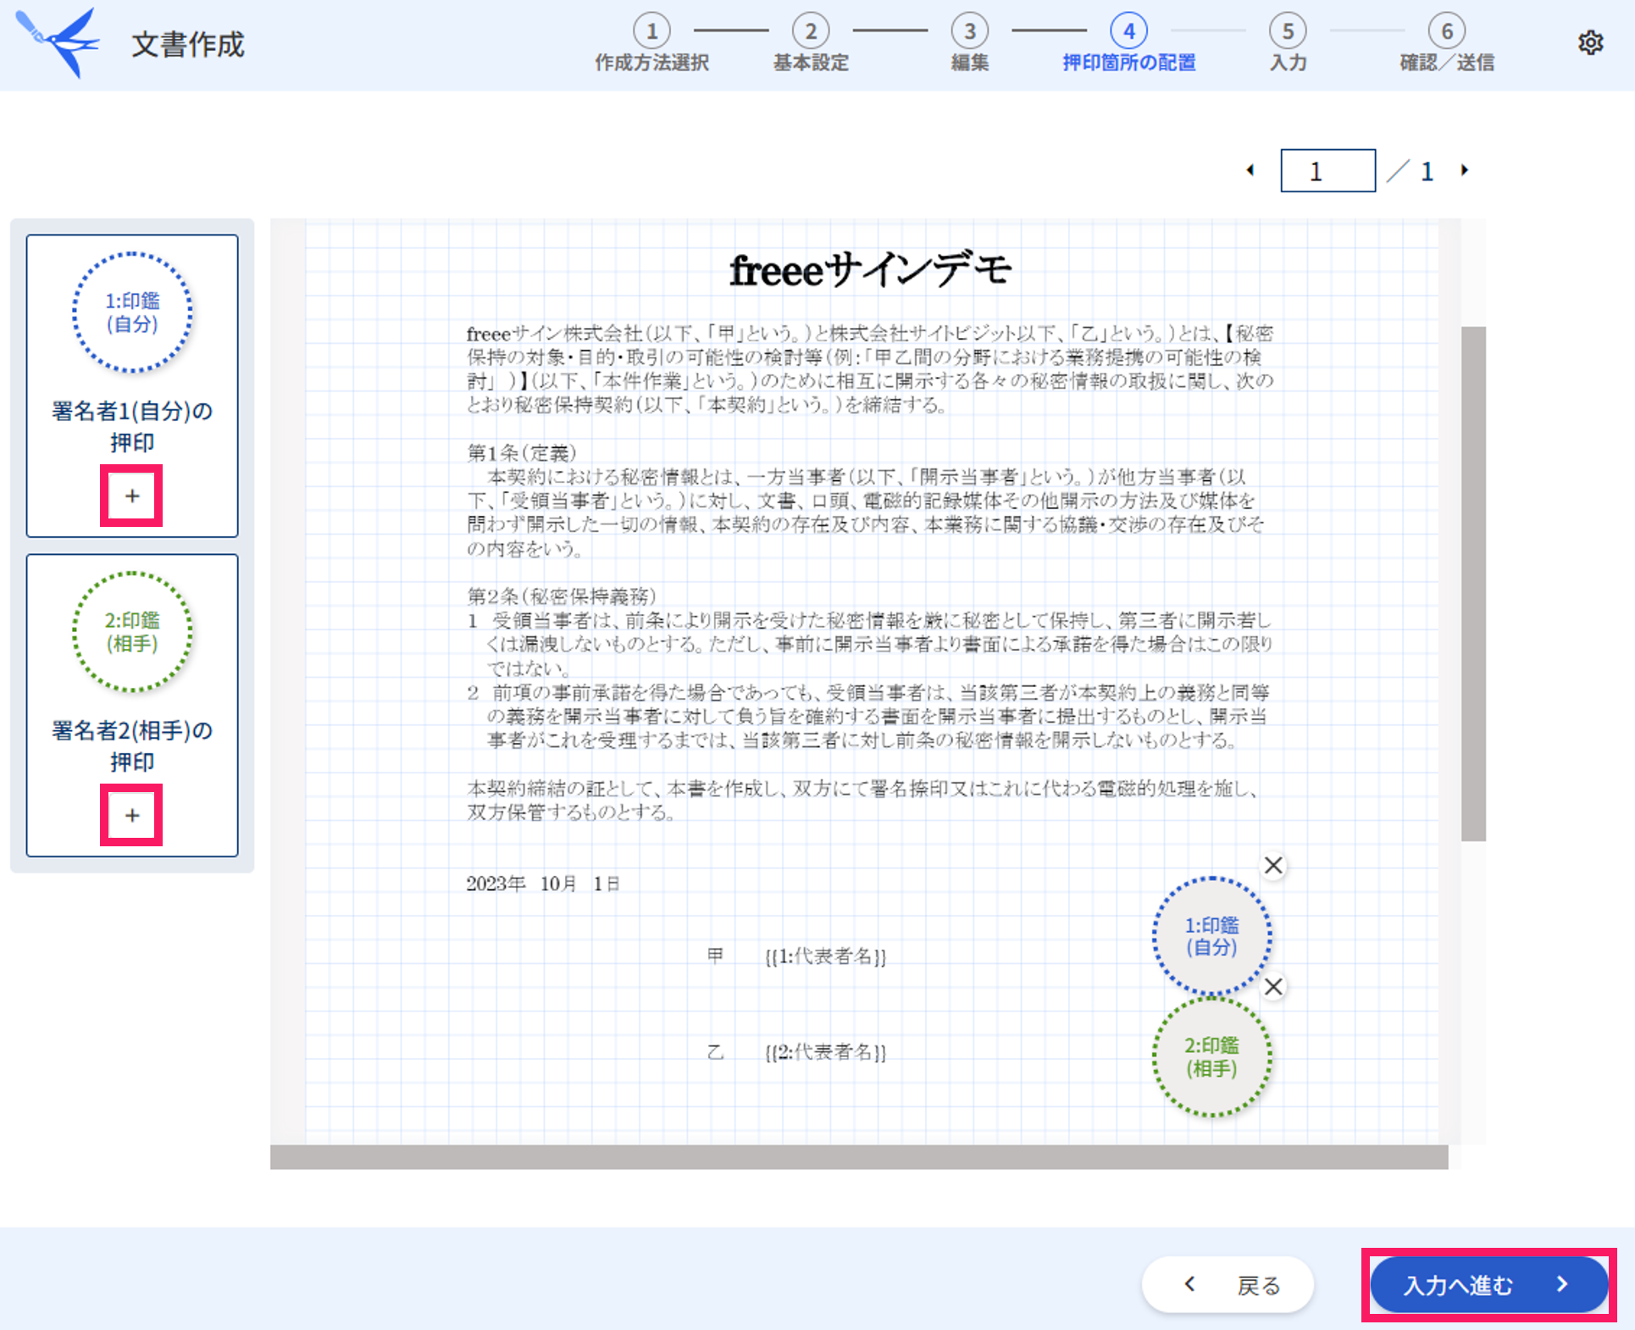Go to the next page arrow
The width and height of the screenshot is (1635, 1330).
[1465, 170]
